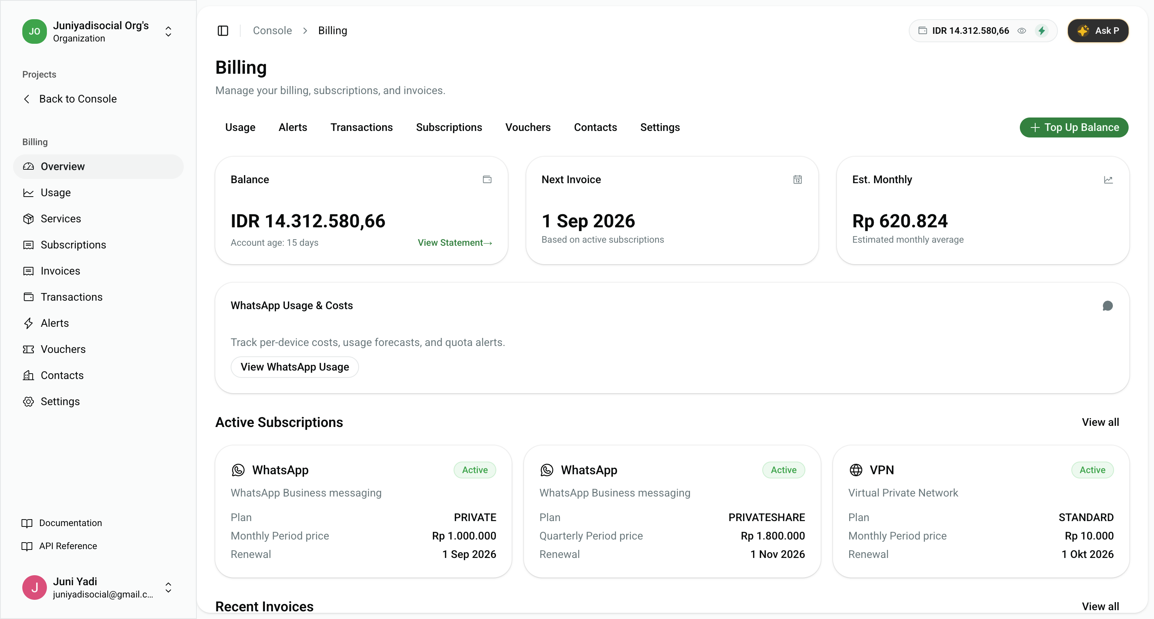
Task: Switch to the Contacts tab
Action: (x=595, y=127)
